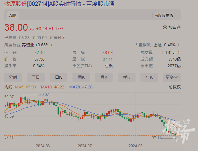Open the 更多 dropdown menu

click(x=172, y=77)
